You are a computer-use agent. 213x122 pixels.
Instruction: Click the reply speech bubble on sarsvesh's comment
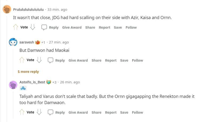51,60
